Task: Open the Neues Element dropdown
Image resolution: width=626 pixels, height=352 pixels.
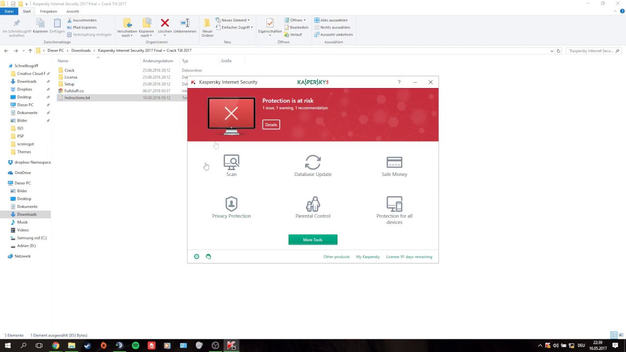Action: pos(232,20)
